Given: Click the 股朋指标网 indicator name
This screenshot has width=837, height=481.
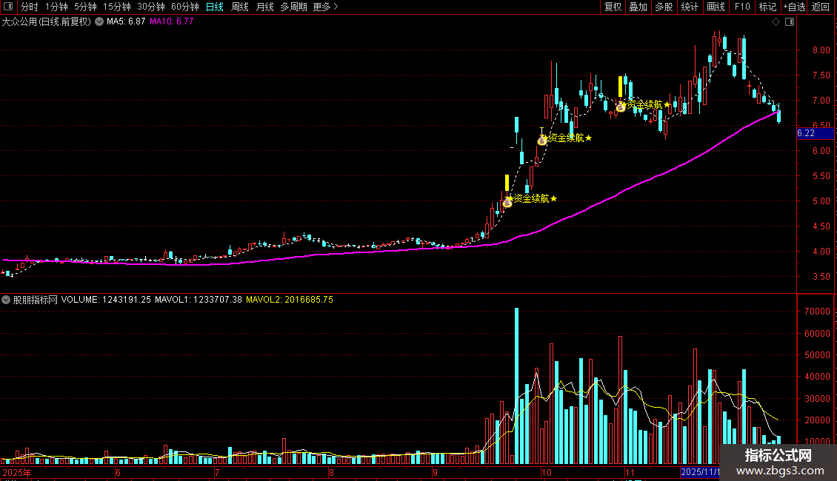Looking at the screenshot, I should (x=36, y=300).
